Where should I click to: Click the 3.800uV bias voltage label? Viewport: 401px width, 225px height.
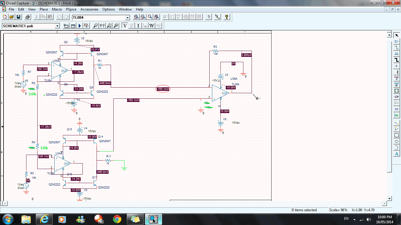click(246, 55)
